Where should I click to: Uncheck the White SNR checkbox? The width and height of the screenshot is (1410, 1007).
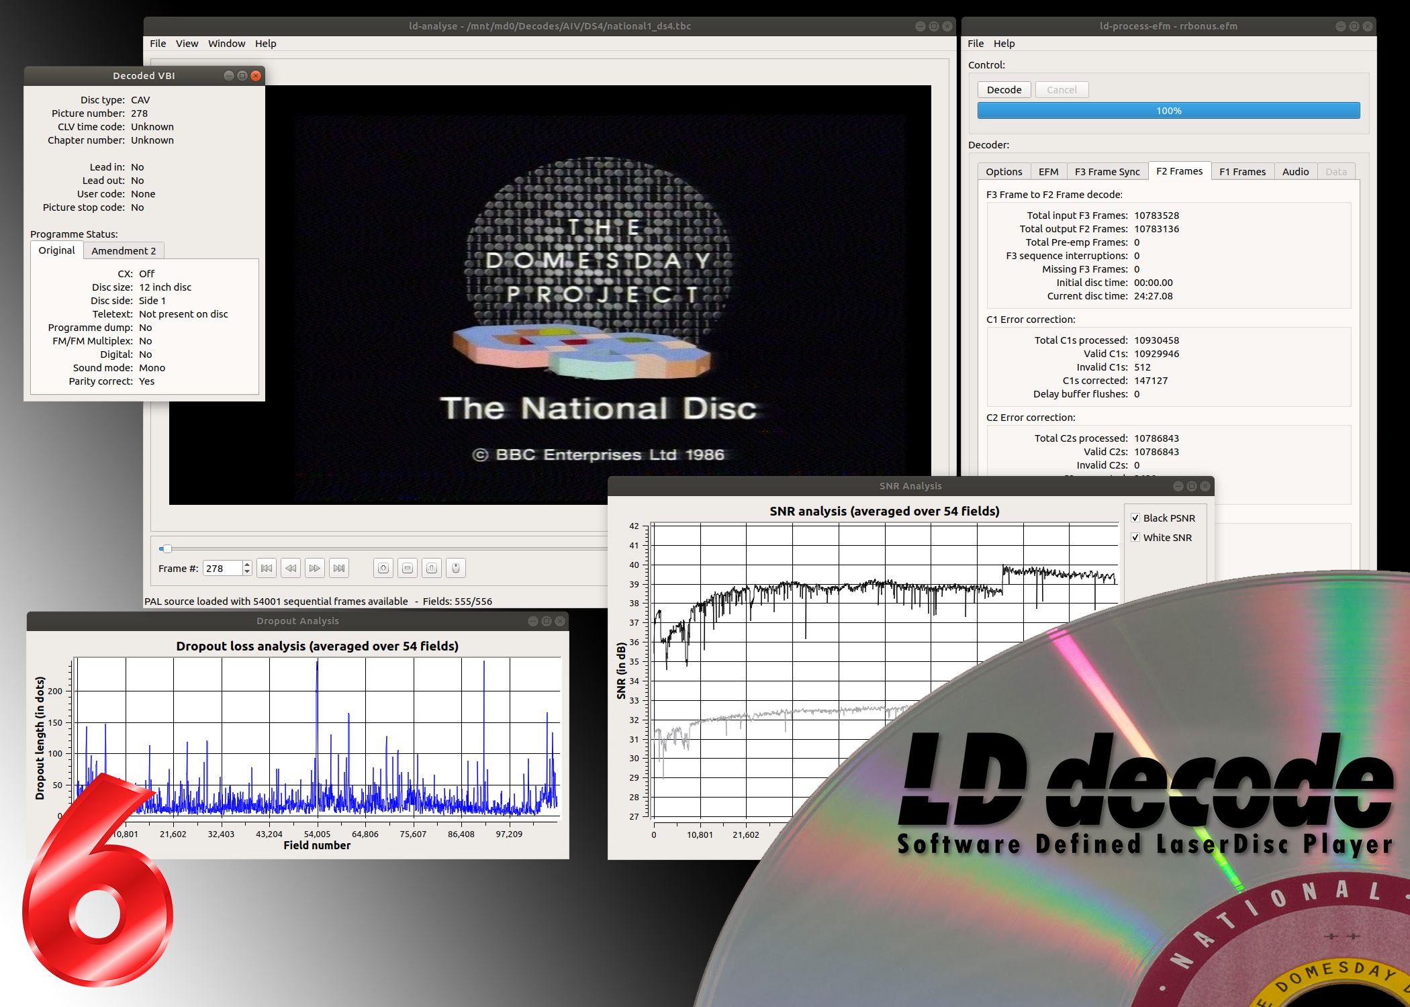pyautogui.click(x=1135, y=537)
